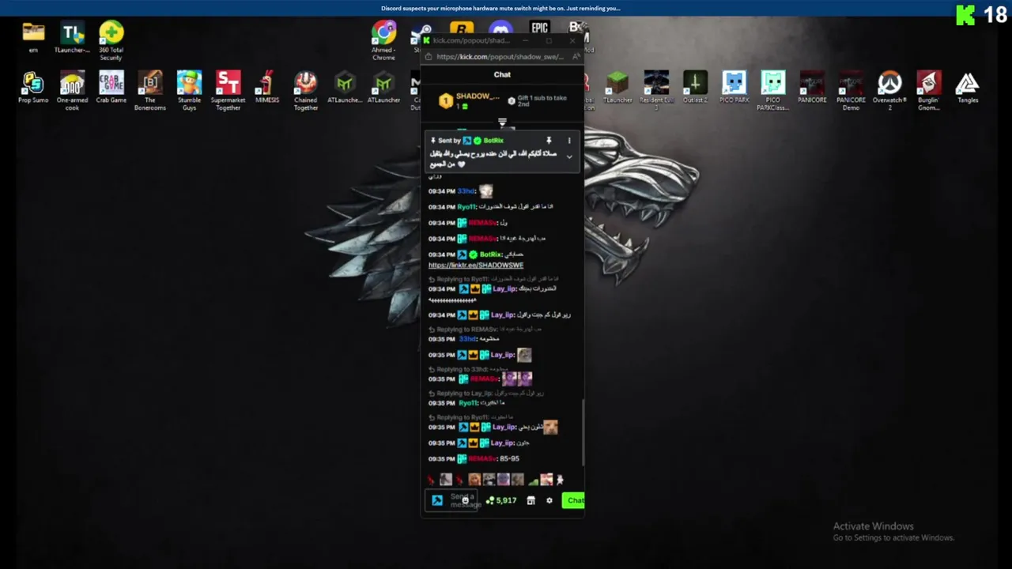Open MIMESIS desktop shortcut
The height and width of the screenshot is (569, 1012).
click(266, 87)
